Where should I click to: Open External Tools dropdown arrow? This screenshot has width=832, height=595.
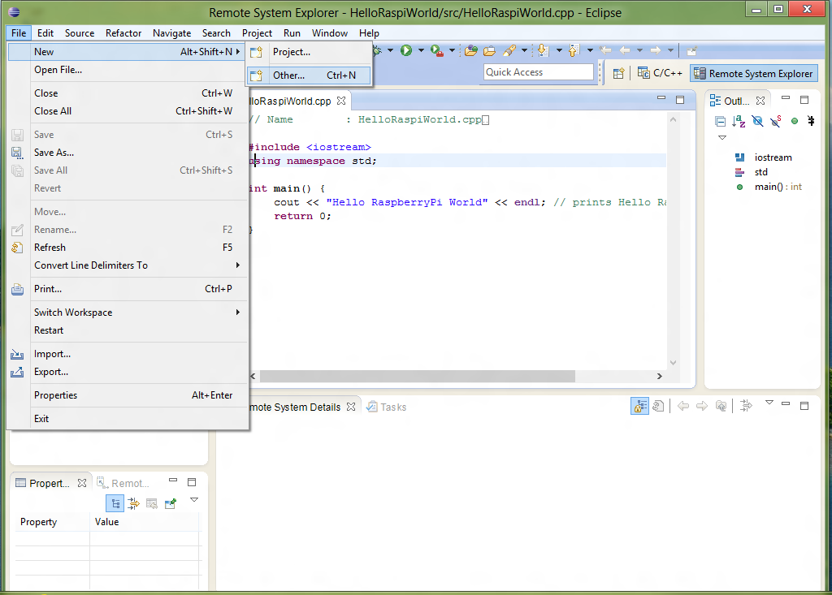[x=452, y=51]
